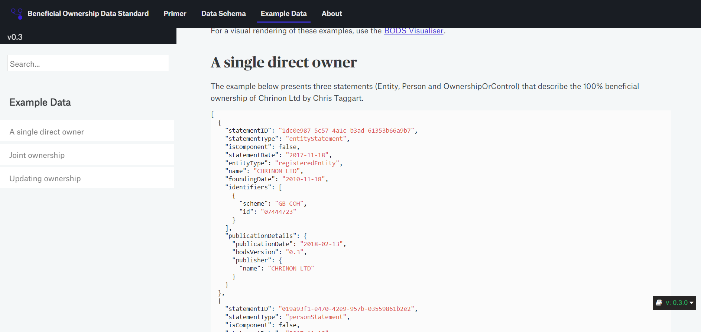Follow the BODS Visualiser link
This screenshot has height=332, width=701.
(x=413, y=31)
